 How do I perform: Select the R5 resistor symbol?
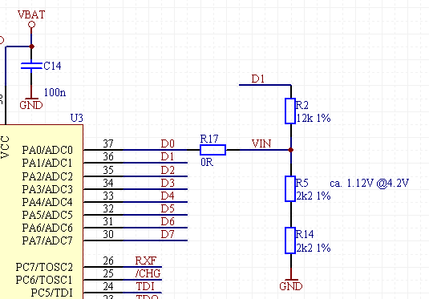tap(290, 188)
